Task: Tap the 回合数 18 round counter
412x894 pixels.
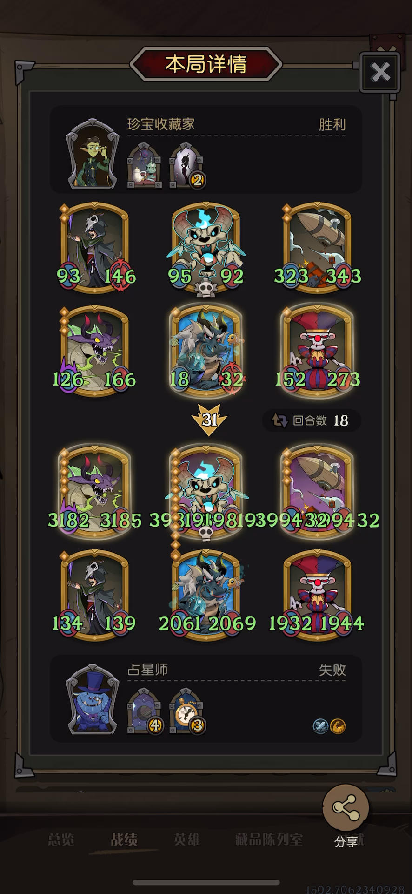Action: [x=311, y=420]
